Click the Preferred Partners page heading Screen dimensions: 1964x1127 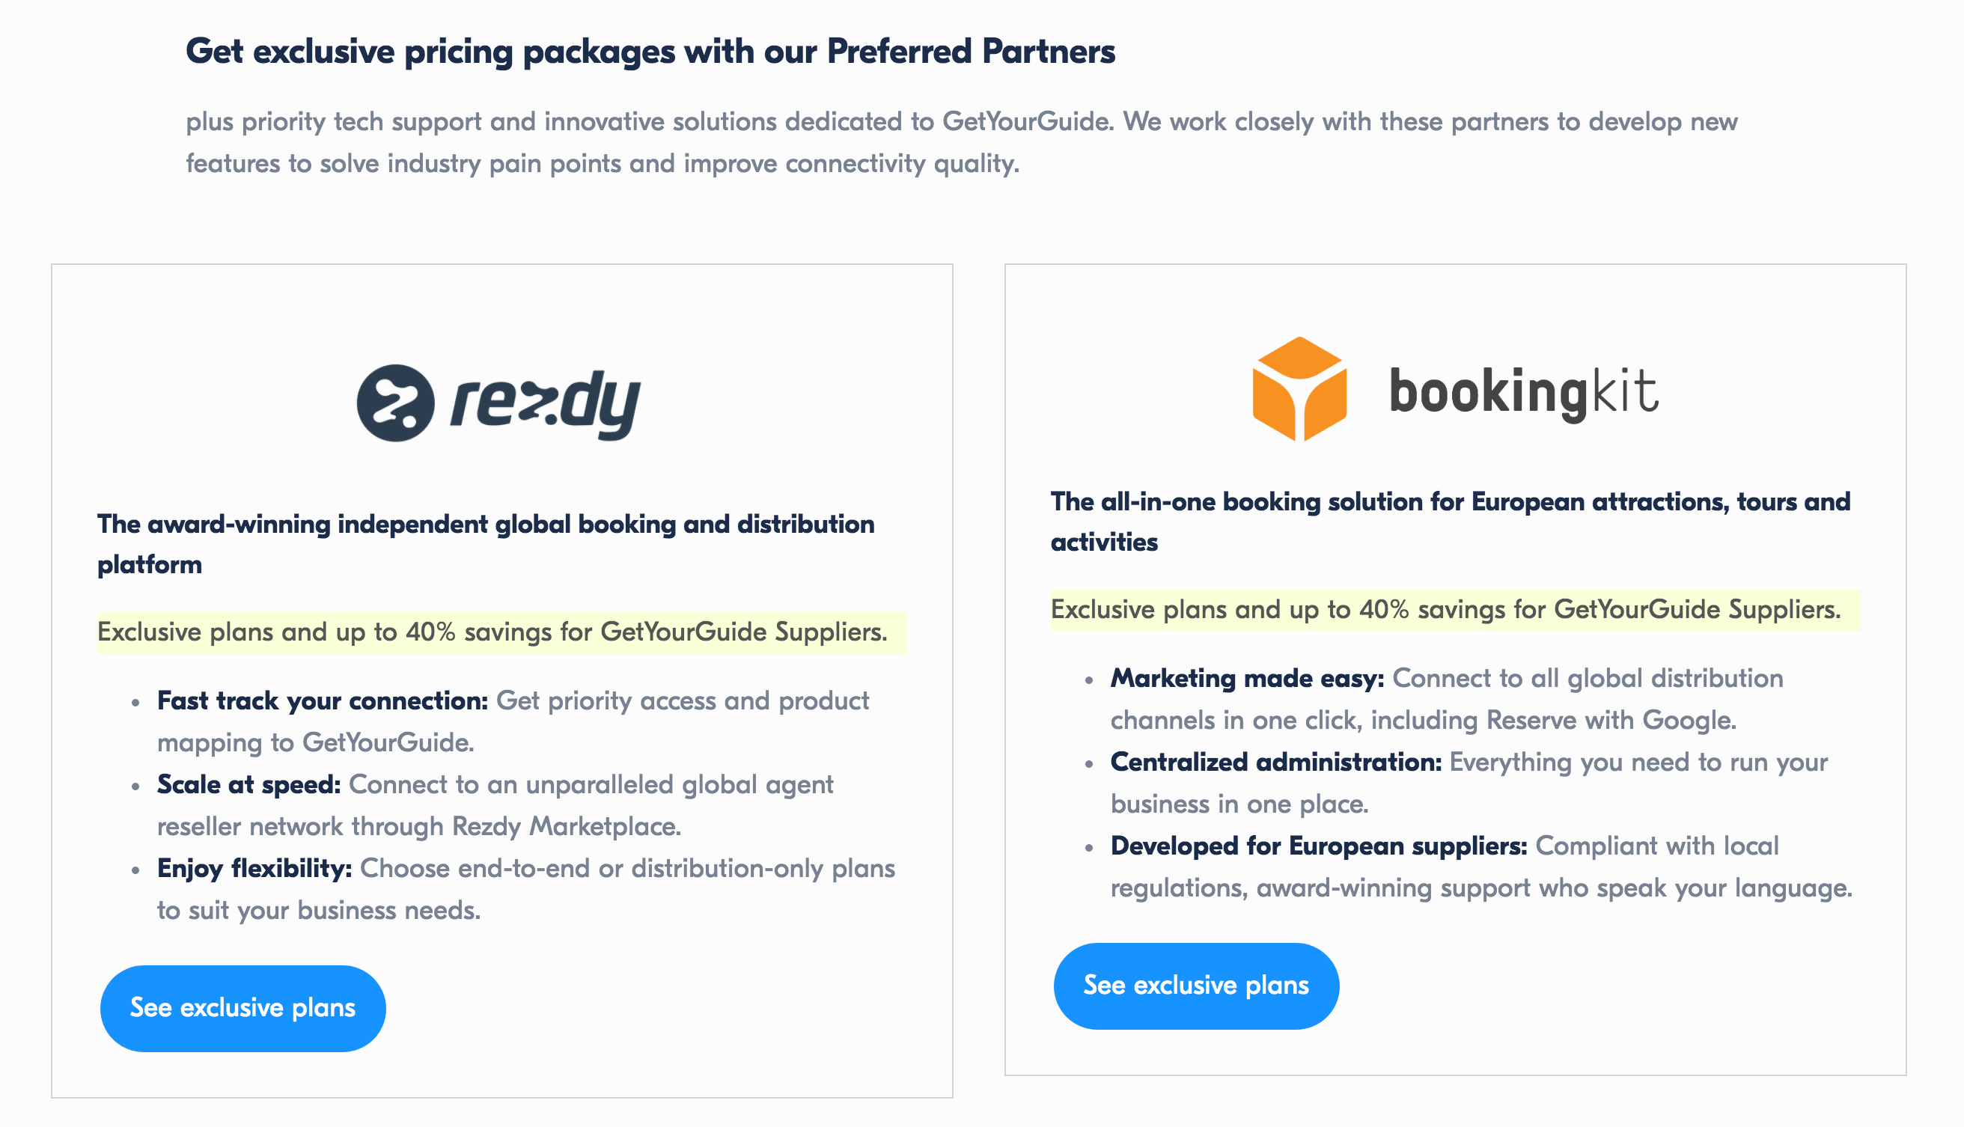[650, 52]
